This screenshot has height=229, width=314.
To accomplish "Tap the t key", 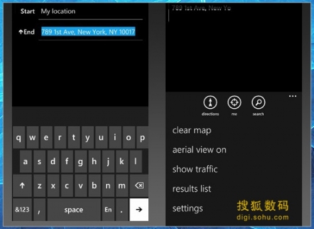I will 73,137.
